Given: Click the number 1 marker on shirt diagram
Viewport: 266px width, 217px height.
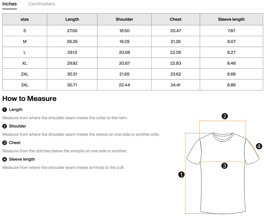Looking at the screenshot, I should coord(181,175).
